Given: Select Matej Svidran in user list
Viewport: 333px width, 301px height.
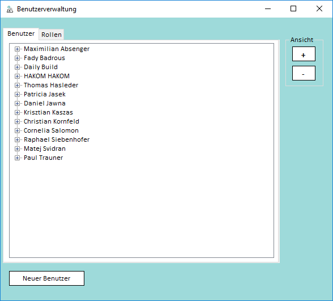Looking at the screenshot, I should point(45,149).
